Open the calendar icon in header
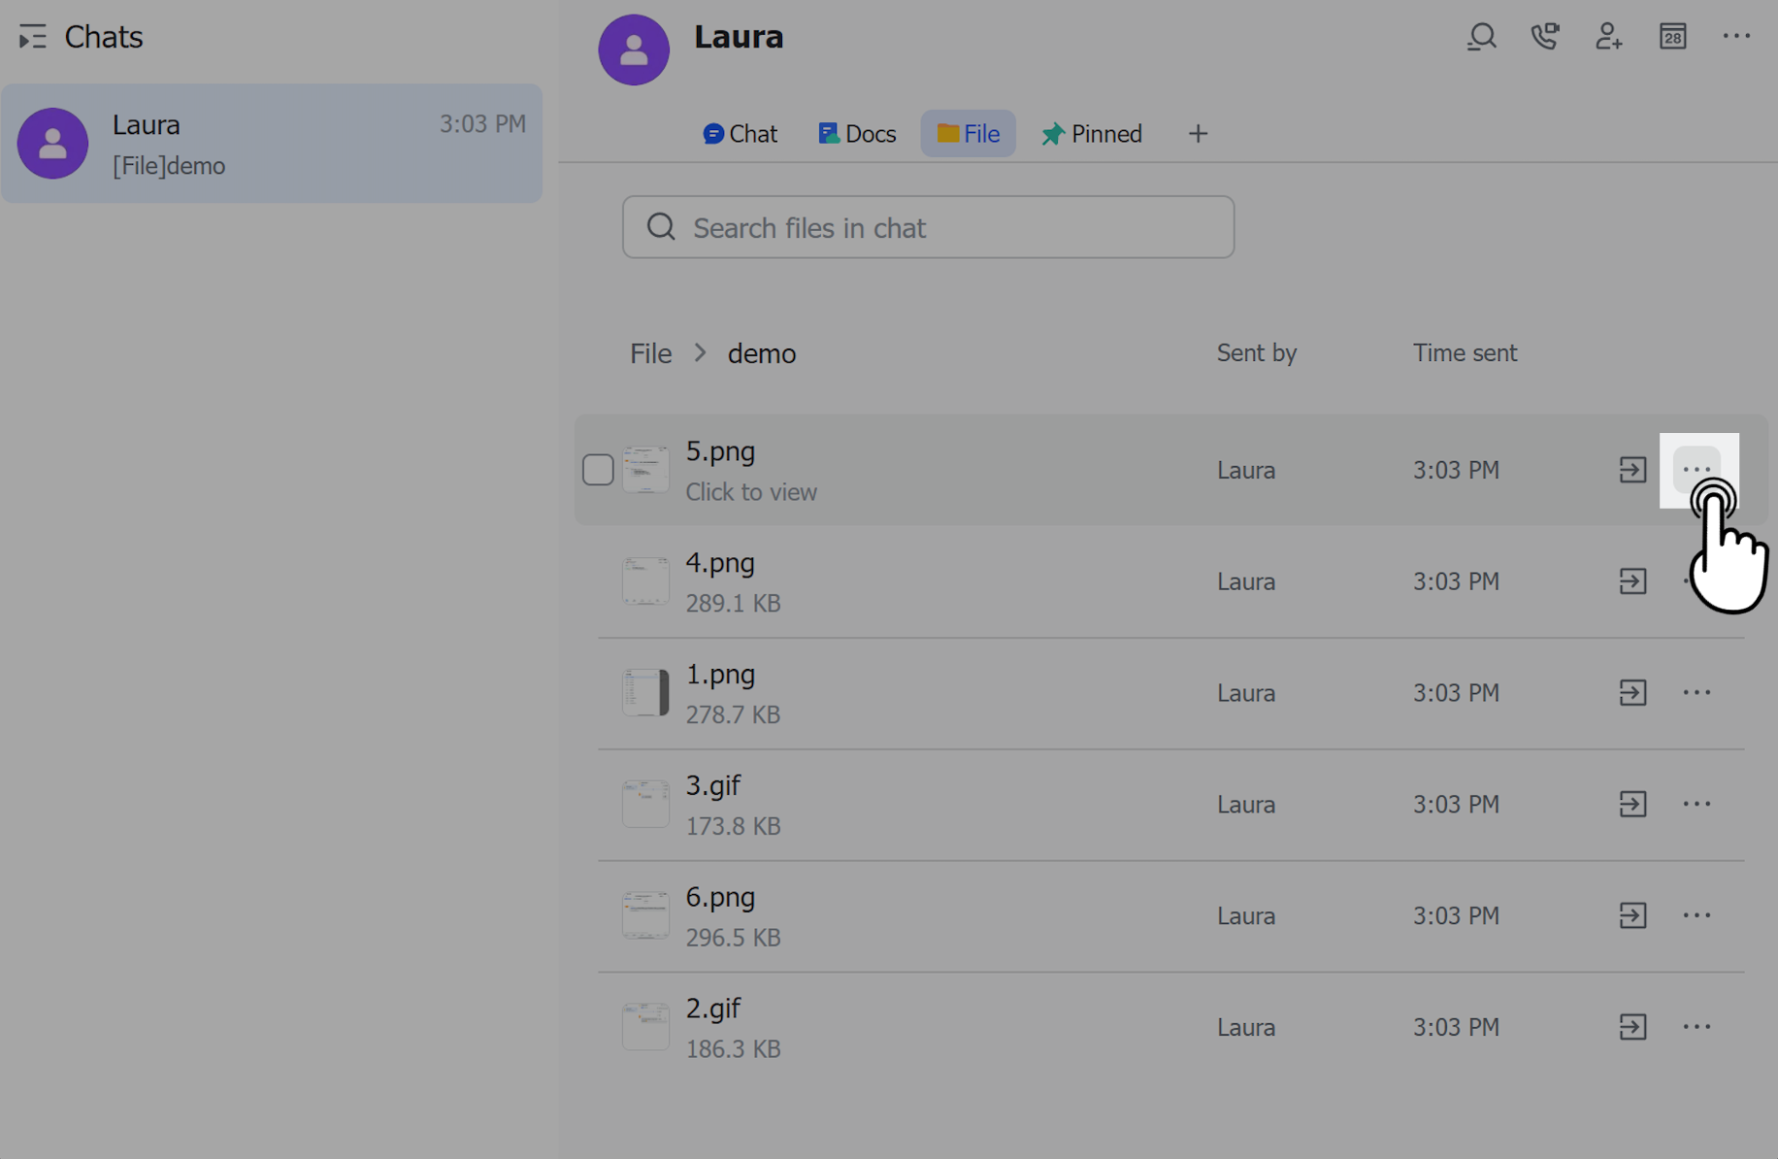This screenshot has height=1159, width=1778. coord(1672,37)
